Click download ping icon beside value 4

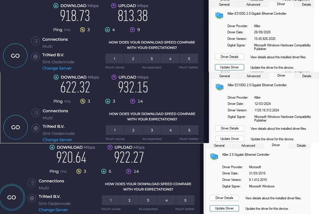point(107,30)
